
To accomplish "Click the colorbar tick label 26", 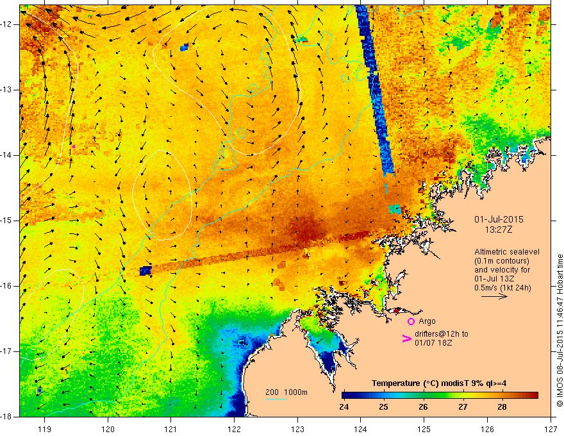I will pos(423,407).
